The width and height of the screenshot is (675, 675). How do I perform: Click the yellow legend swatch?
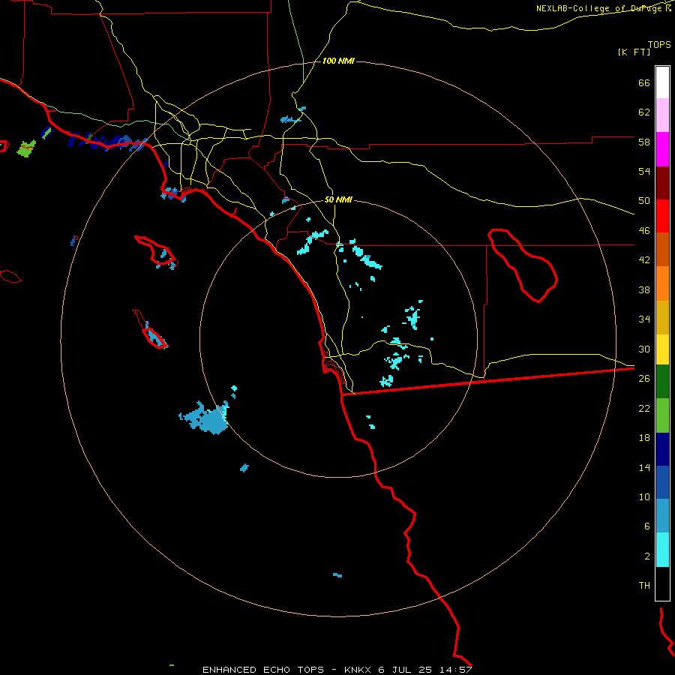pos(662,349)
